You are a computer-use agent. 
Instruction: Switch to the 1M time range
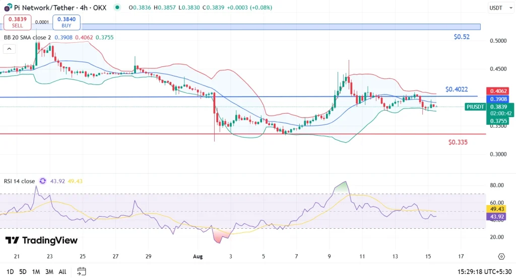(36, 272)
